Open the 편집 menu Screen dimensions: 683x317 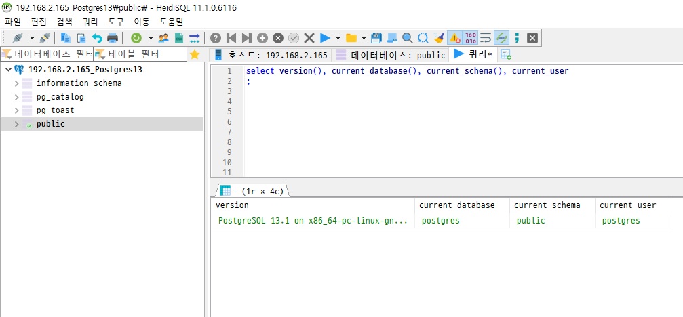pyautogui.click(x=39, y=21)
